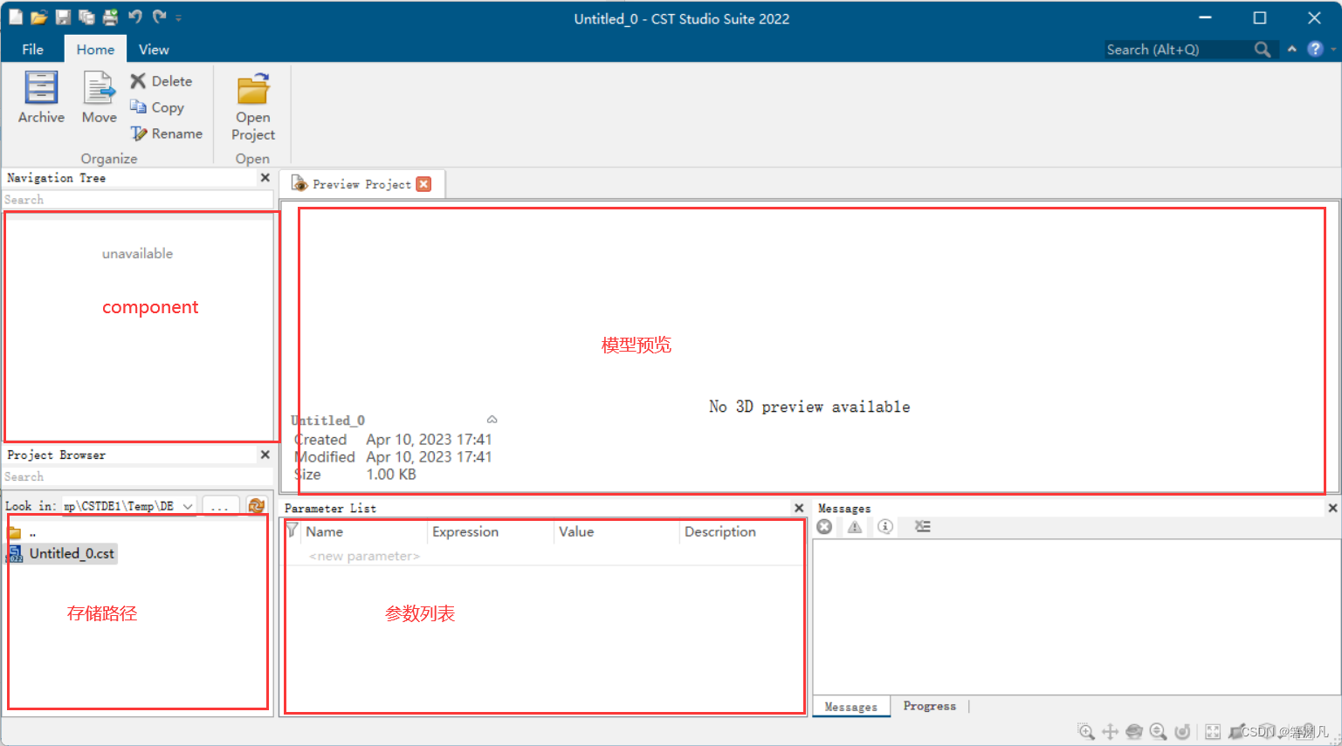Image resolution: width=1342 pixels, height=746 pixels.
Task: Open the File menu
Action: (32, 49)
